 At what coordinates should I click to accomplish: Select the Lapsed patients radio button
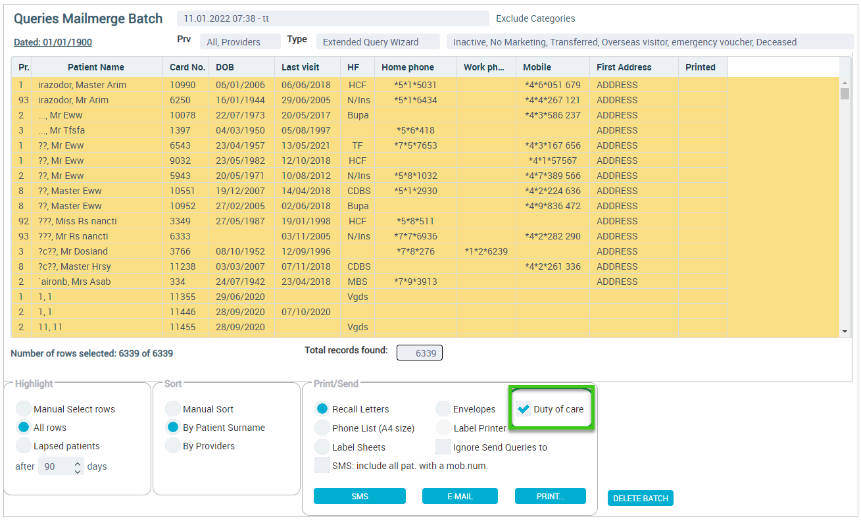tap(24, 445)
